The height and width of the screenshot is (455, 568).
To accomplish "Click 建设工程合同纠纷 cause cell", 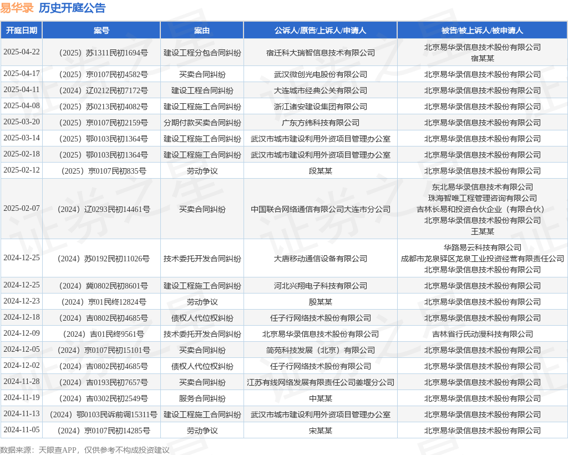I will [202, 90].
